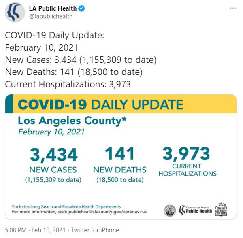This screenshot has height=238, width=243.
Task: Click the 141 new deaths figure
Action: click(x=119, y=153)
